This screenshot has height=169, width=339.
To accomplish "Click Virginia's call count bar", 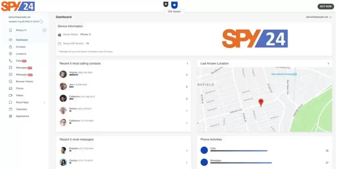I will (x=74, y=75).
